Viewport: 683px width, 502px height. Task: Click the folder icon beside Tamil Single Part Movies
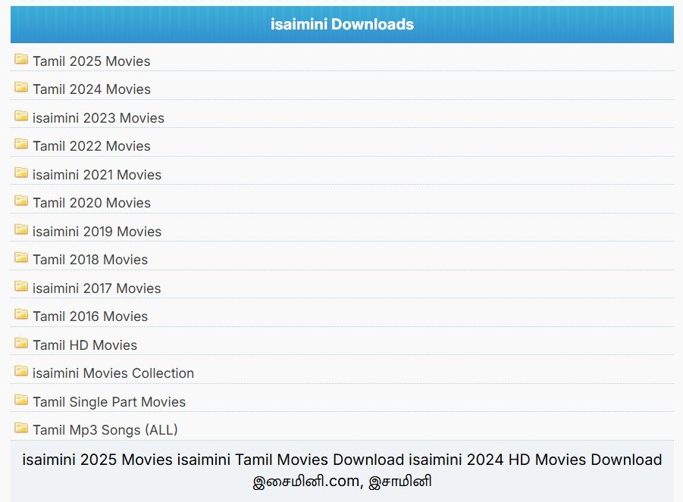coord(21,399)
